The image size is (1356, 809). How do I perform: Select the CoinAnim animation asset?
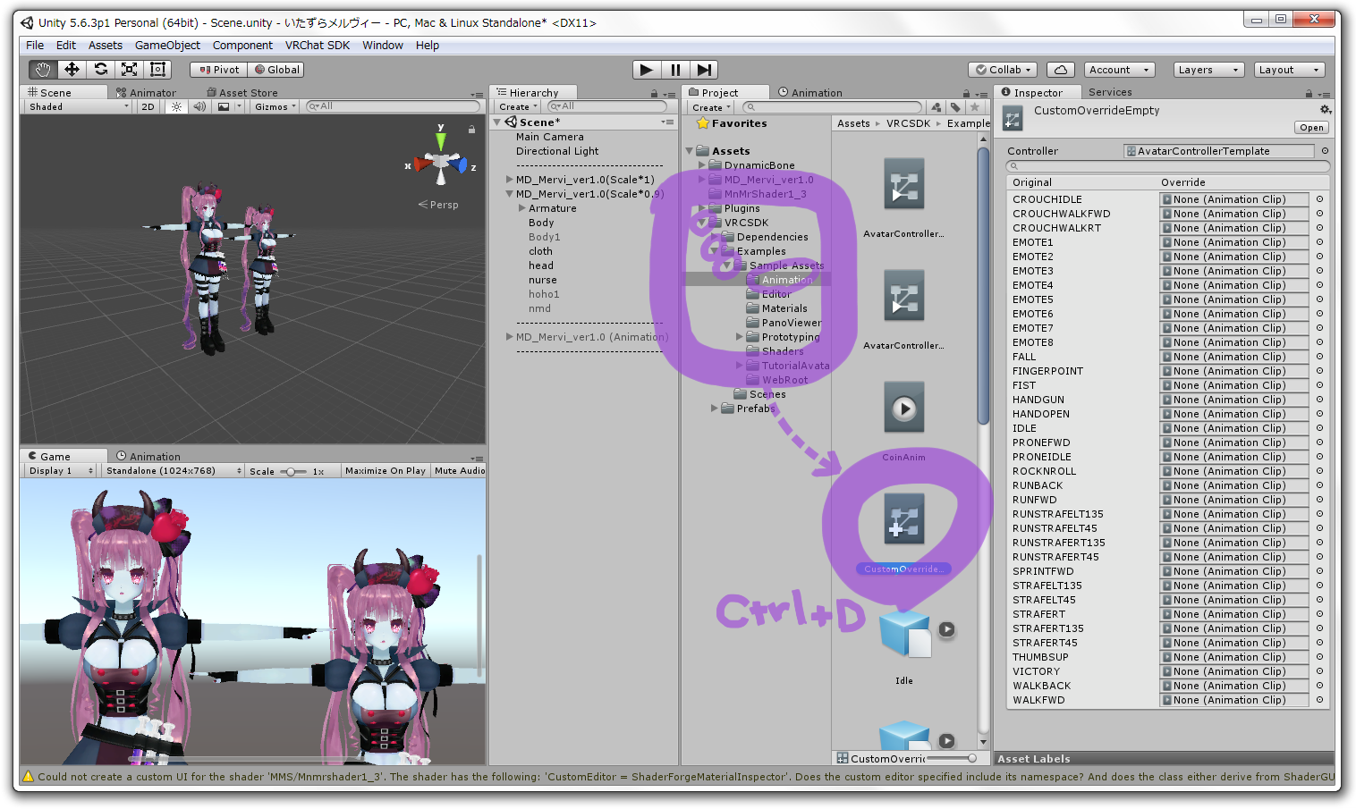(904, 408)
